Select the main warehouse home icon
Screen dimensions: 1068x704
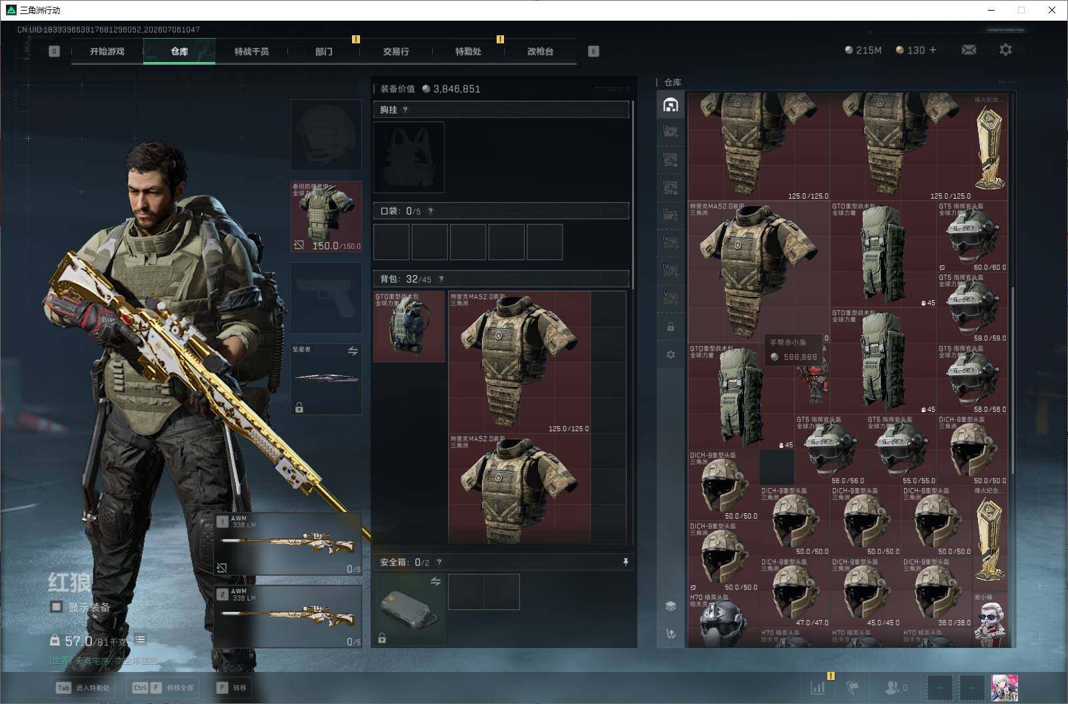coord(671,105)
